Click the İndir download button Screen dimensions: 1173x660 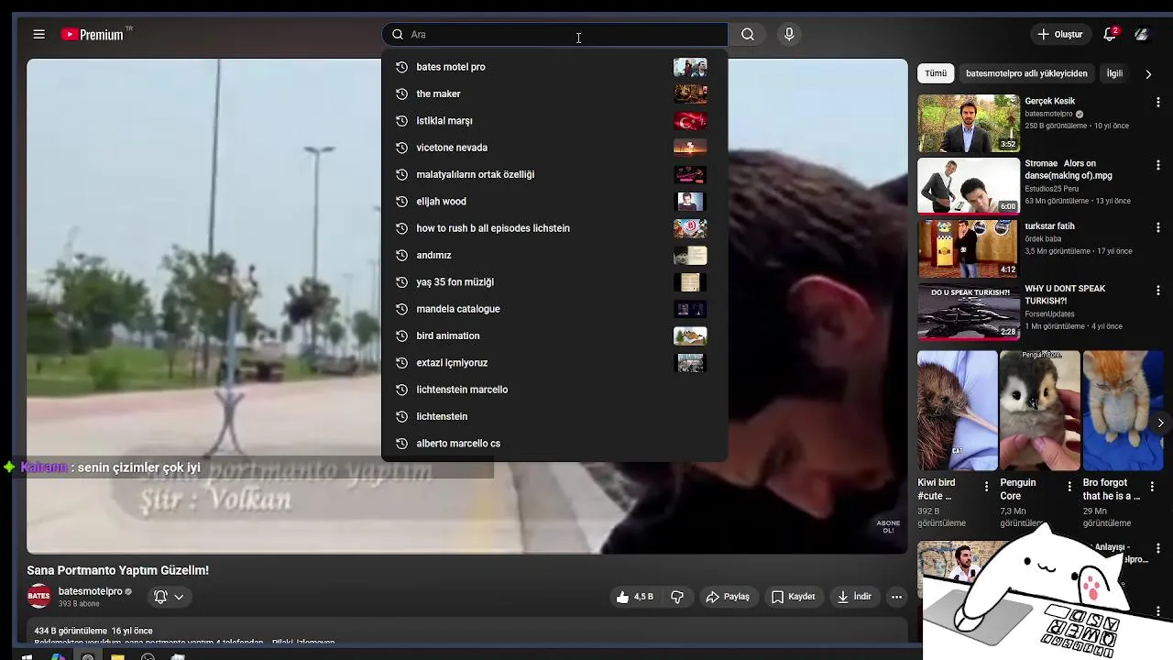tap(854, 597)
